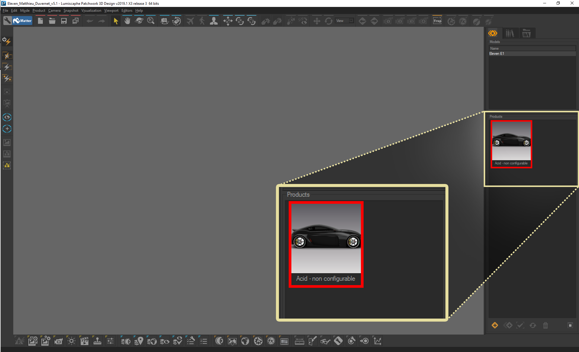This screenshot has height=352, width=579.
Task: Open the 3D glasses stereo icon
Action: click(x=325, y=341)
